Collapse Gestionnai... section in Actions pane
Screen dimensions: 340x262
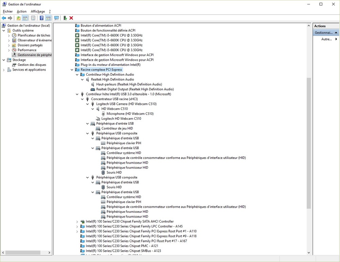tap(336, 33)
